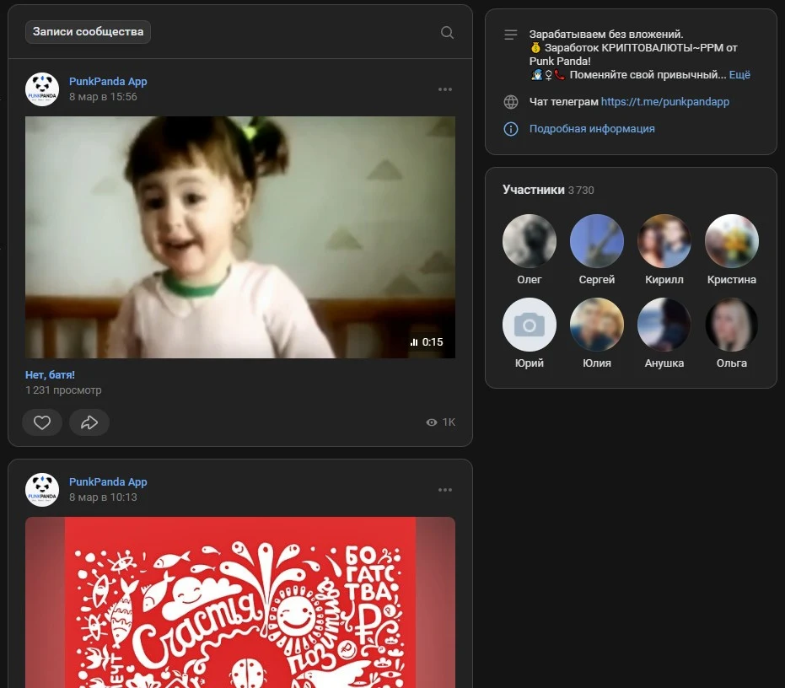Open member Ольга's avatar

731,325
